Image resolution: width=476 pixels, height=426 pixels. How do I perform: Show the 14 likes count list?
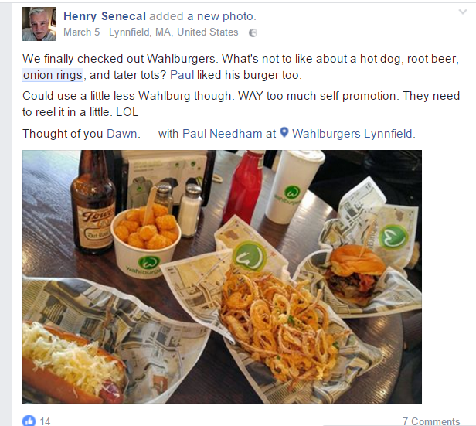click(x=45, y=421)
